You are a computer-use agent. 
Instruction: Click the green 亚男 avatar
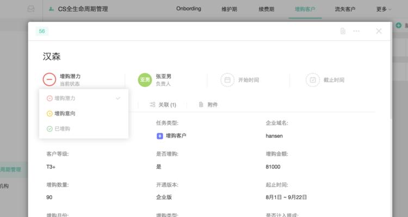(145, 80)
